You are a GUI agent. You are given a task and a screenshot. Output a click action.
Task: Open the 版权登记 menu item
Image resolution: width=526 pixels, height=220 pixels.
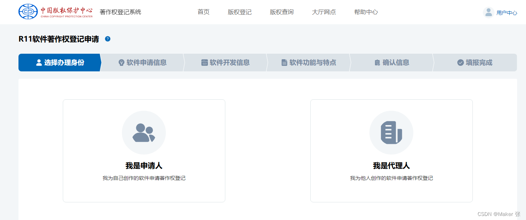pyautogui.click(x=240, y=12)
